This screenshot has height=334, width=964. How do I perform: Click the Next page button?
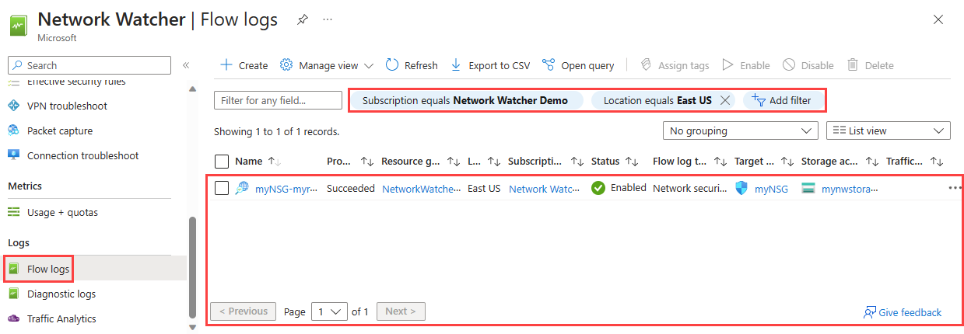click(x=401, y=311)
